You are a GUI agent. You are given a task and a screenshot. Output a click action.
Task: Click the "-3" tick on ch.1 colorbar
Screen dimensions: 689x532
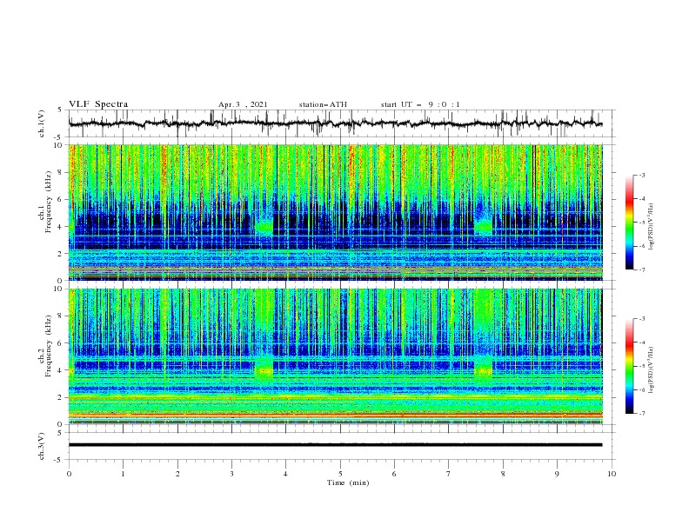coord(642,175)
